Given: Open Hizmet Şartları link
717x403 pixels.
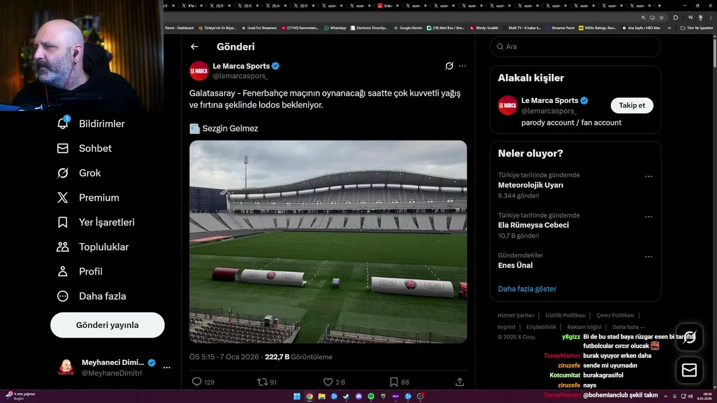Looking at the screenshot, I should point(516,315).
